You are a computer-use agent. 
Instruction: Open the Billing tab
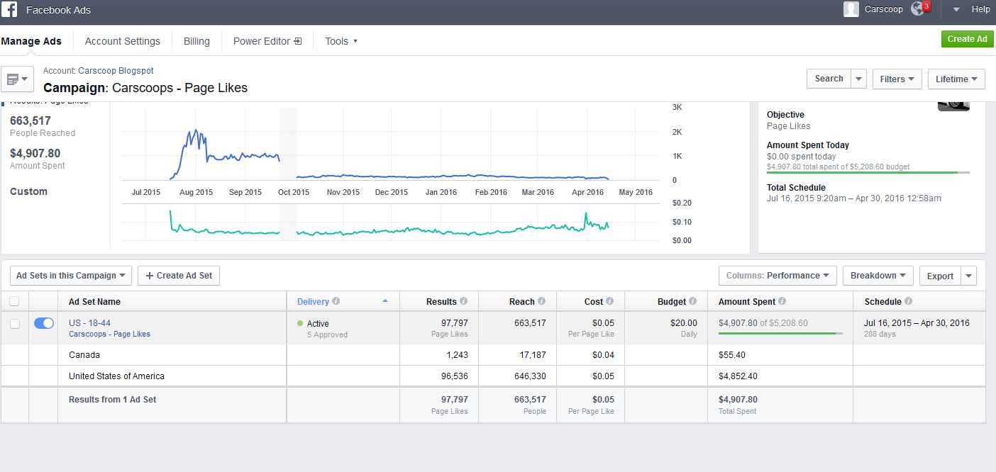197,41
